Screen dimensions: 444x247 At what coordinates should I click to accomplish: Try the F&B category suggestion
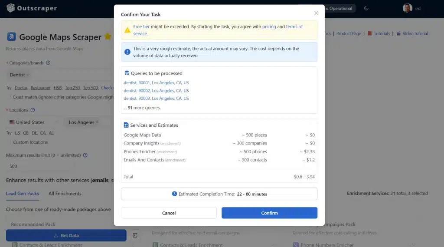click(58, 88)
